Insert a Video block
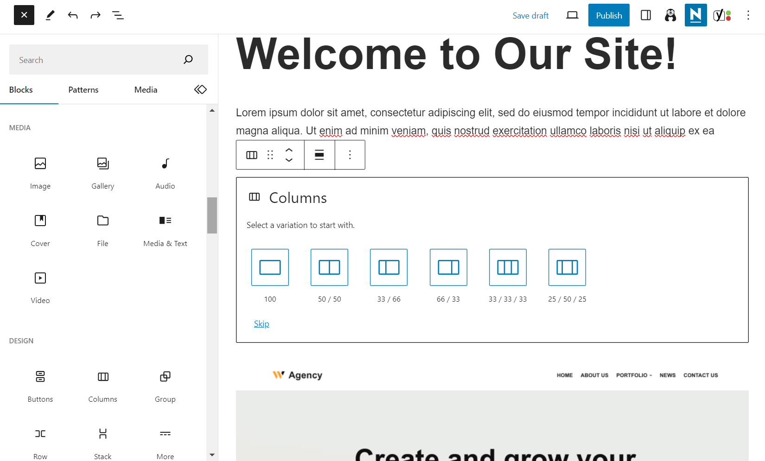This screenshot has height=461, width=765. (x=40, y=287)
